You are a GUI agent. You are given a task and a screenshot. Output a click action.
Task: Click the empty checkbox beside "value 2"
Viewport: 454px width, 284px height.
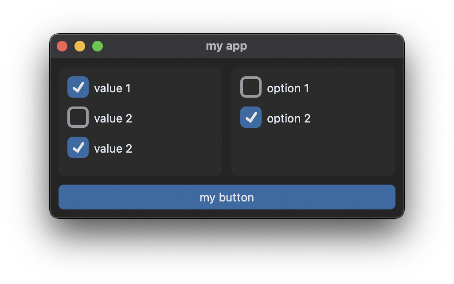pyautogui.click(x=78, y=118)
